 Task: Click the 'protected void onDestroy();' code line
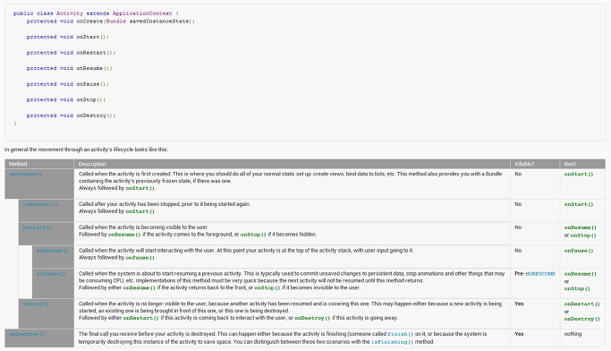click(71, 116)
